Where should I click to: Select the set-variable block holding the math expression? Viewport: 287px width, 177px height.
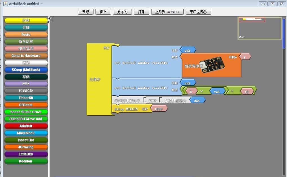tap(147, 87)
